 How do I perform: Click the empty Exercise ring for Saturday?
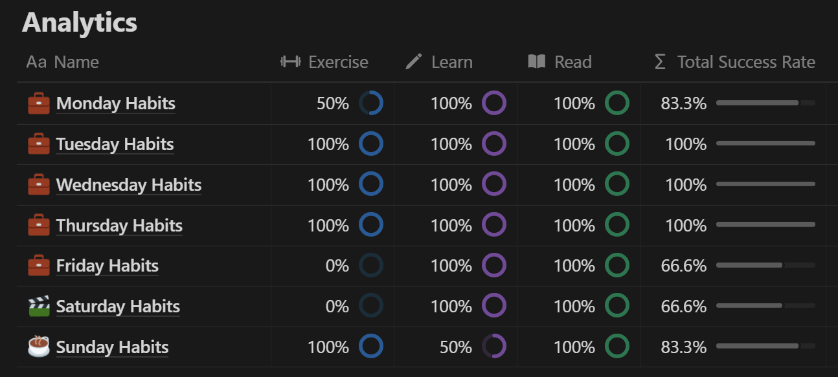[x=371, y=306]
